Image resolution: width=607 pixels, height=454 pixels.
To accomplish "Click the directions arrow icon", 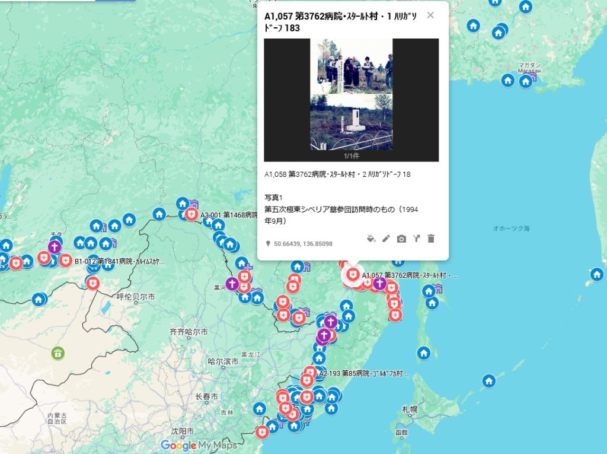I will [416, 239].
